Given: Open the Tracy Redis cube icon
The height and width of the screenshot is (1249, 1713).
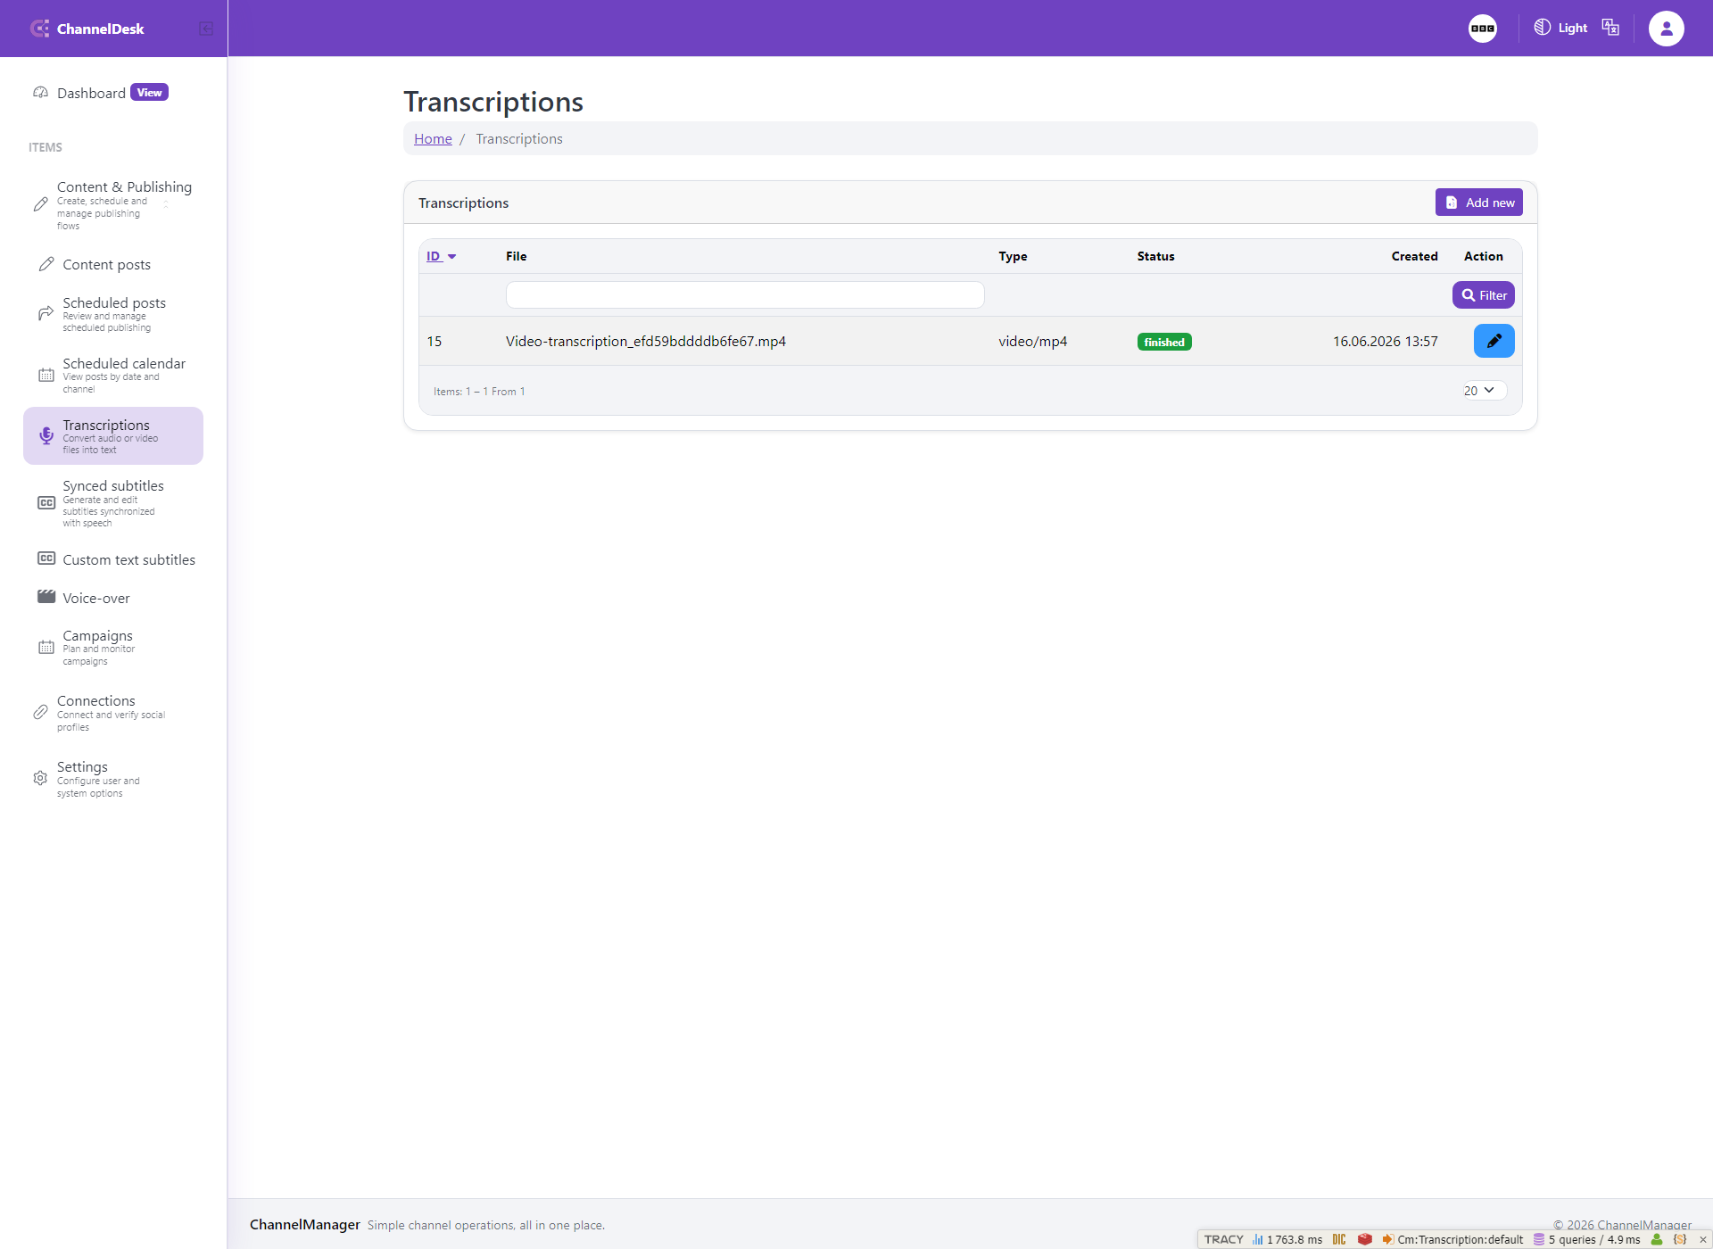Looking at the screenshot, I should (1364, 1239).
